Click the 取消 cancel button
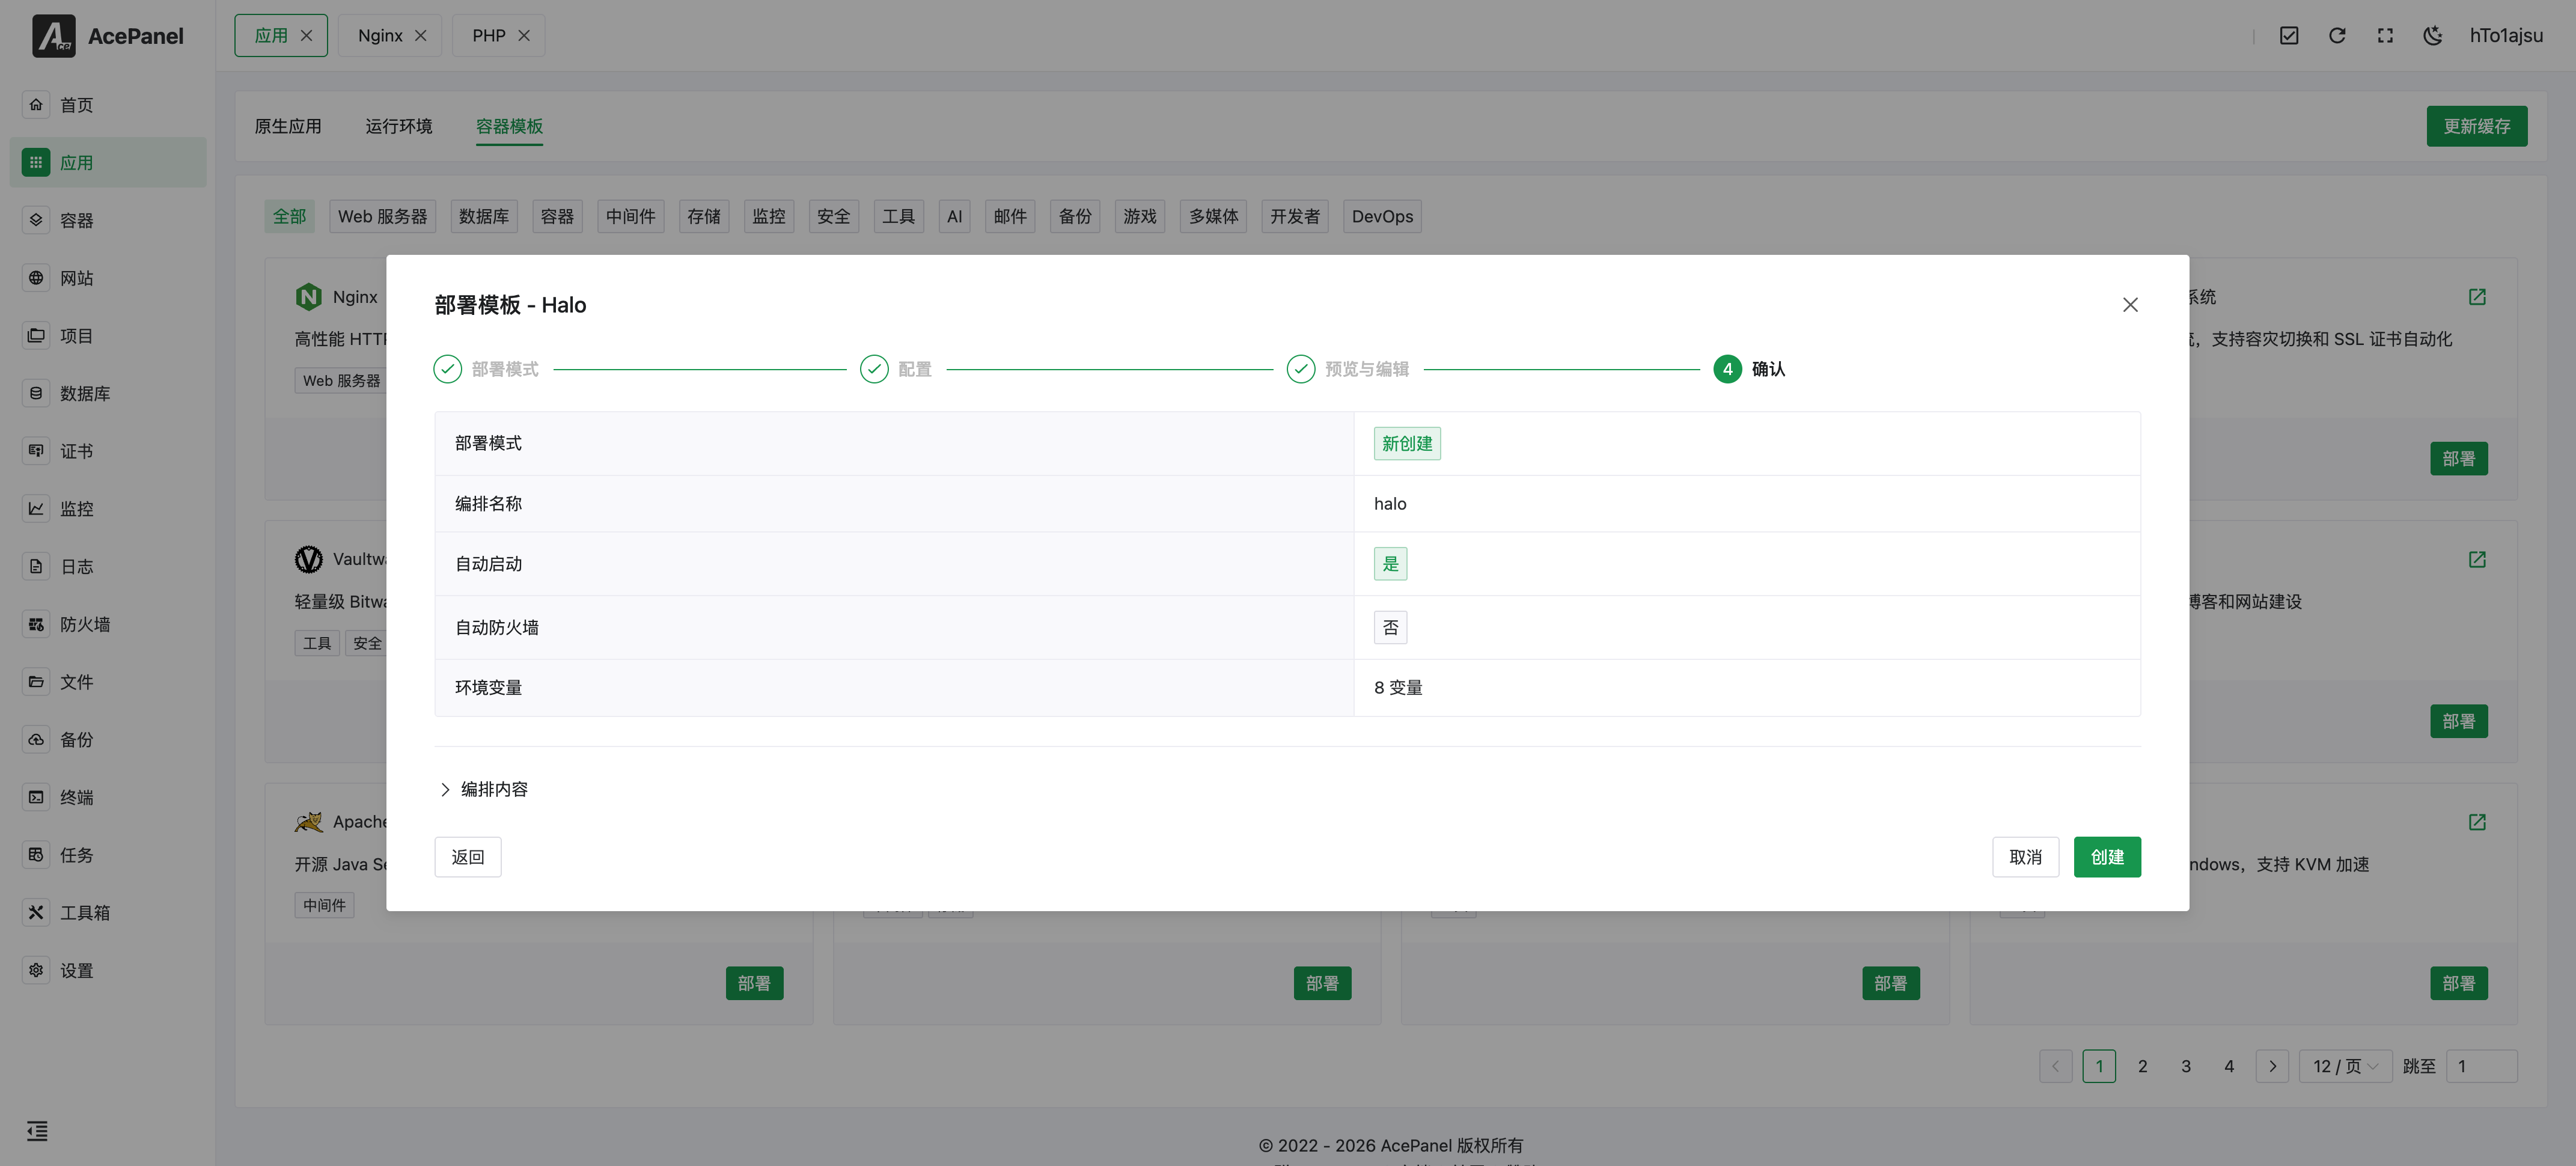 click(x=2025, y=857)
